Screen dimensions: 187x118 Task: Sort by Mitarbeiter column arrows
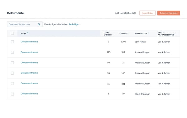coord(148,33)
